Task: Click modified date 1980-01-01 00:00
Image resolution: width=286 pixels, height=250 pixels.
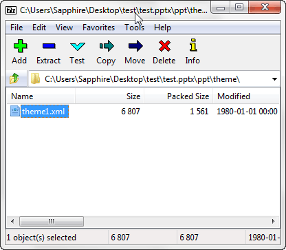Action: [247, 112]
